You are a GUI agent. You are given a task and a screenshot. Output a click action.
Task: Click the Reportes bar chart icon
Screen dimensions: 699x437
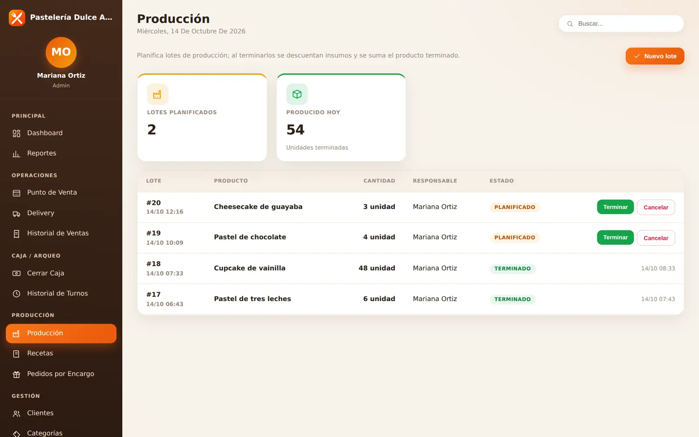coord(17,153)
